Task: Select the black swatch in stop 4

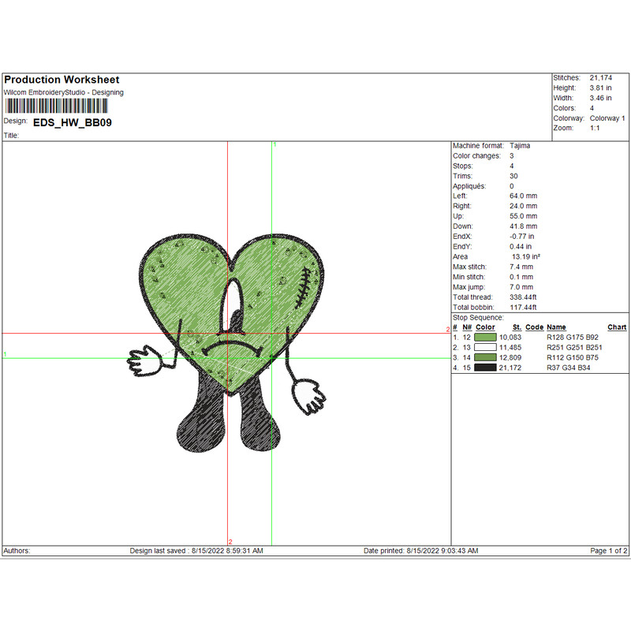Action: tap(485, 368)
